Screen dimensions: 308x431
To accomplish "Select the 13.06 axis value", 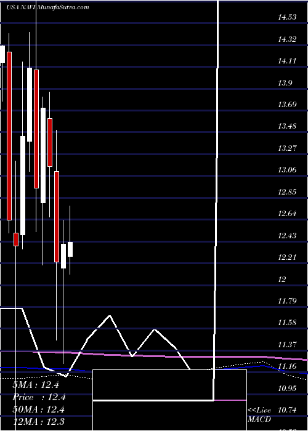I will [287, 170].
